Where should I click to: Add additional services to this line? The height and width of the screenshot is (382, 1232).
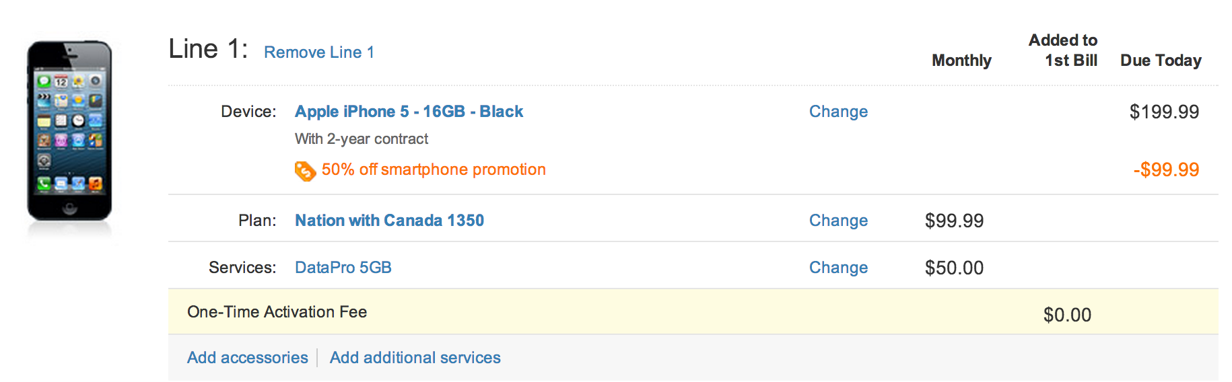(x=415, y=358)
